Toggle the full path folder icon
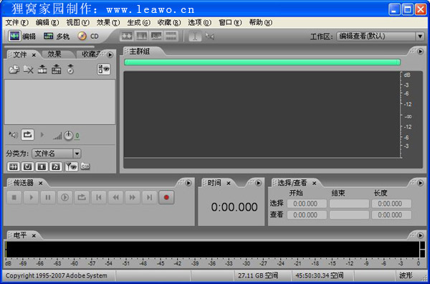The width and height of the screenshot is (430, 284). [x=85, y=166]
